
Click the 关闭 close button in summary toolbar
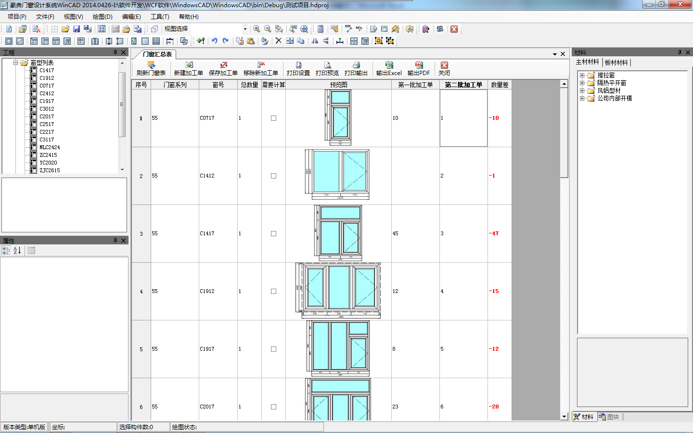point(444,69)
